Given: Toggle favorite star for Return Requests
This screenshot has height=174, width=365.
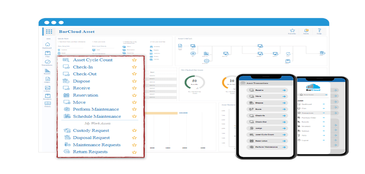Looking at the screenshot, I should click(x=134, y=152).
